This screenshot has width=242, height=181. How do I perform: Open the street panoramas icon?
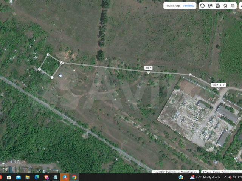click(210, 6)
